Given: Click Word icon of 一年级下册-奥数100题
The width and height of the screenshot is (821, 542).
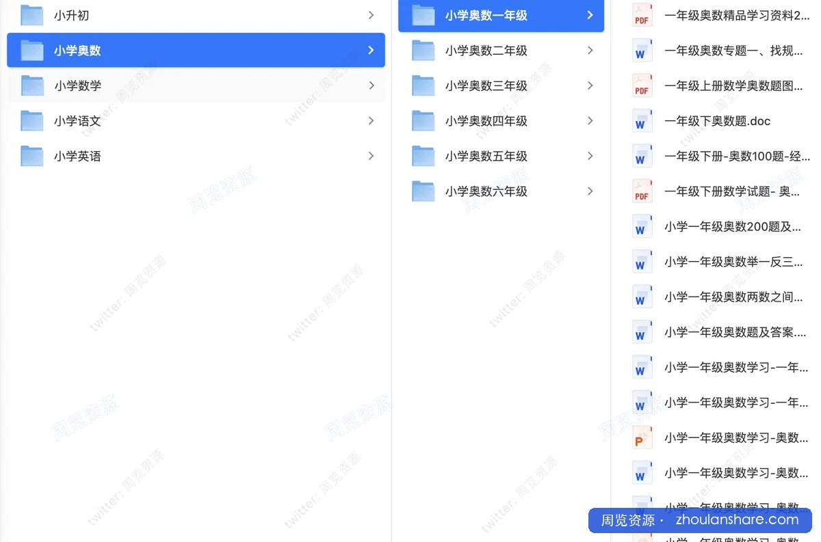Looking at the screenshot, I should [642, 156].
